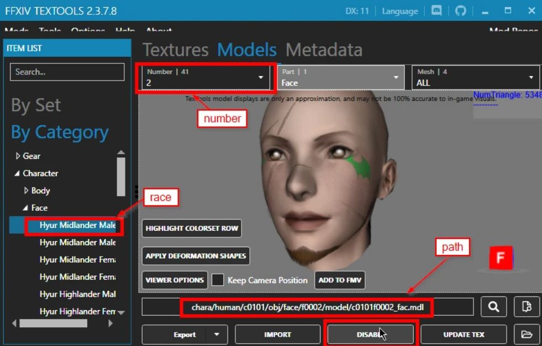Open the Tools menu
Viewport: 542px width, 346px height.
tap(50, 30)
